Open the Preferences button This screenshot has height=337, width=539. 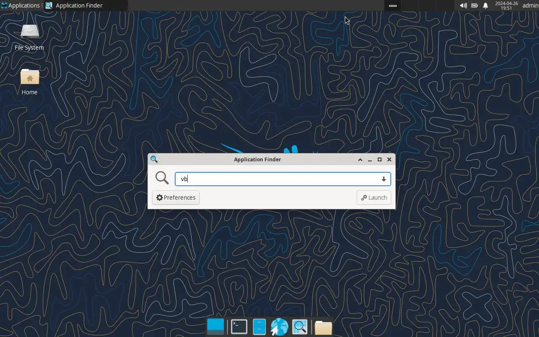(x=176, y=198)
